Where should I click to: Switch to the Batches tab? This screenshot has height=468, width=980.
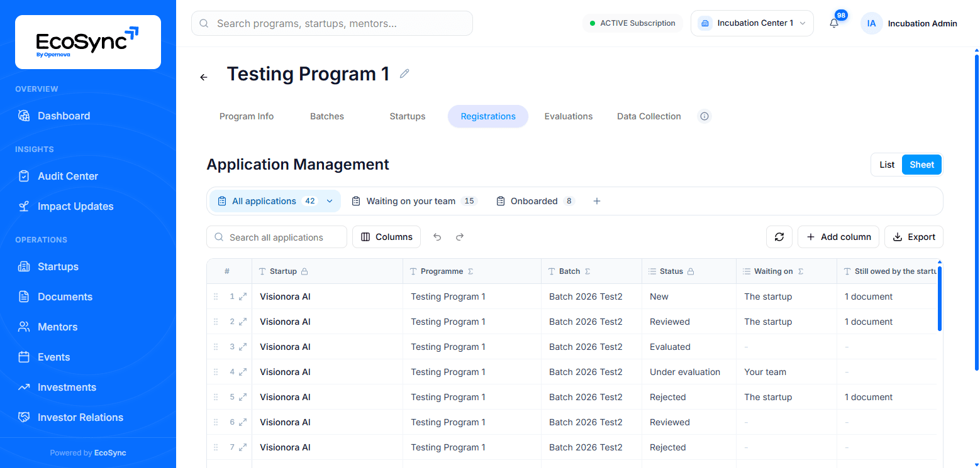pos(327,116)
